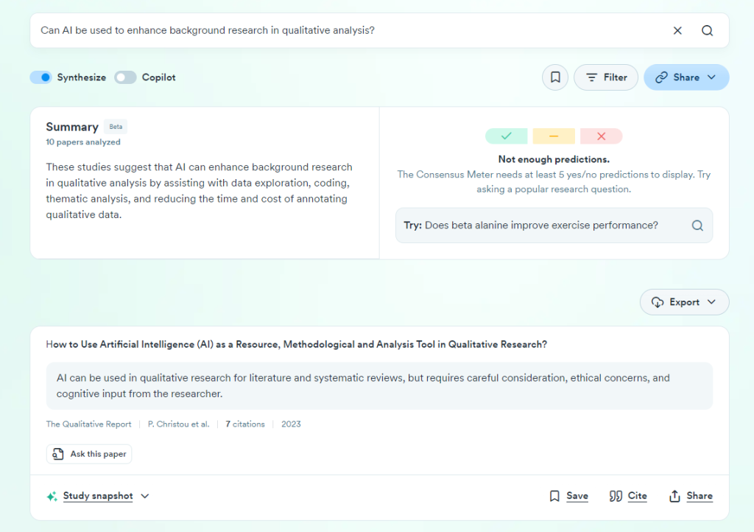This screenshot has height=532, width=754.
Task: Open the Export dropdown
Action: tap(684, 301)
